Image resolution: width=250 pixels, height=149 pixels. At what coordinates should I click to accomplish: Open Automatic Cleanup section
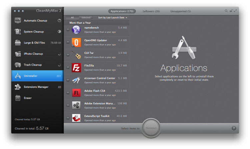37,20
